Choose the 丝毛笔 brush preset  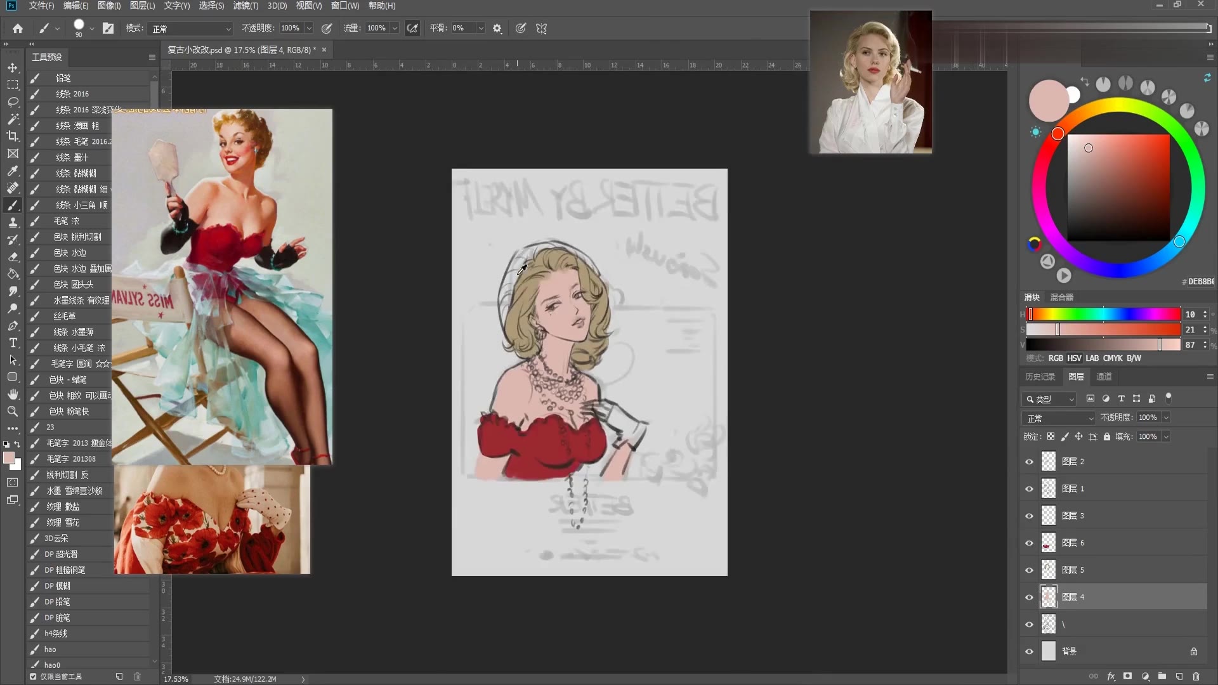(x=70, y=316)
